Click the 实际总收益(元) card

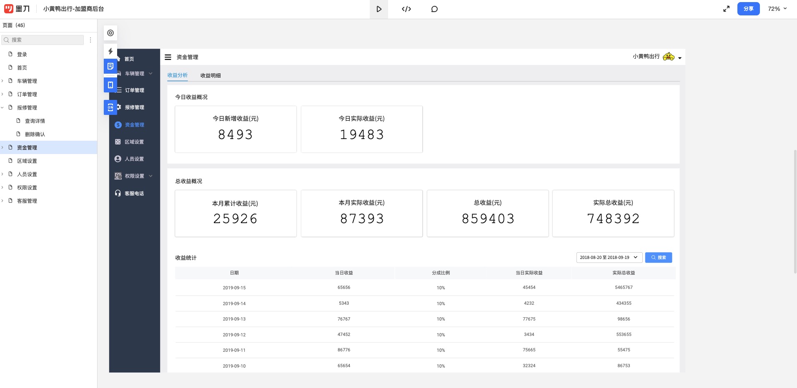click(x=613, y=214)
